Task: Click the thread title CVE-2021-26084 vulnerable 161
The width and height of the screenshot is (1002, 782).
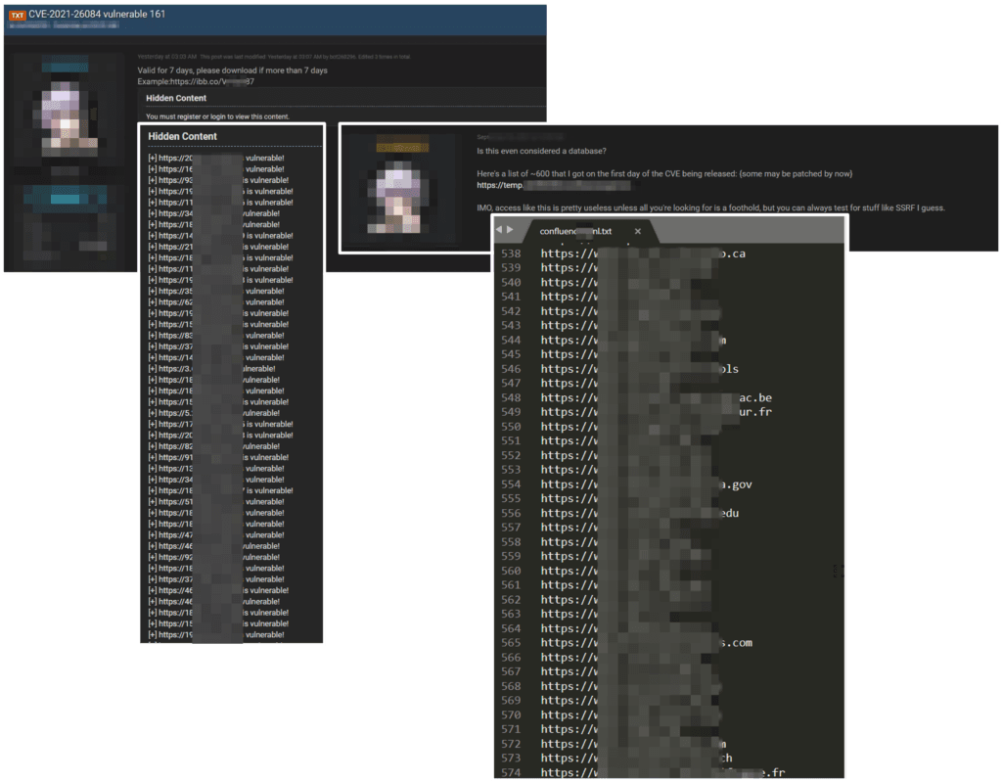Action: 98,13
